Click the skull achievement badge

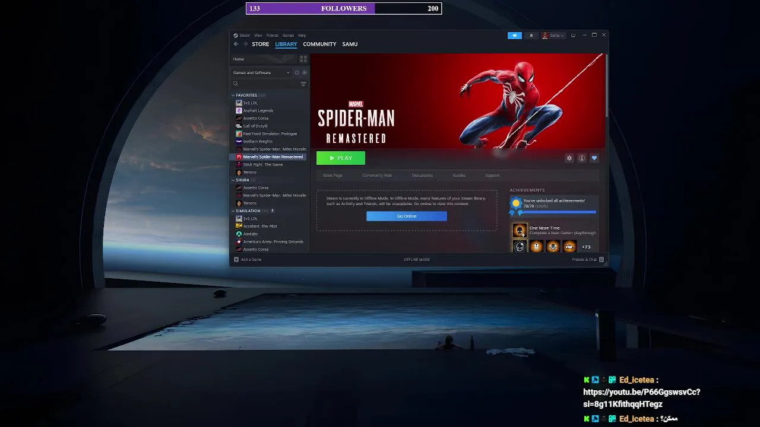click(553, 247)
